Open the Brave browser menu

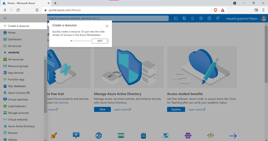click(x=263, y=10)
